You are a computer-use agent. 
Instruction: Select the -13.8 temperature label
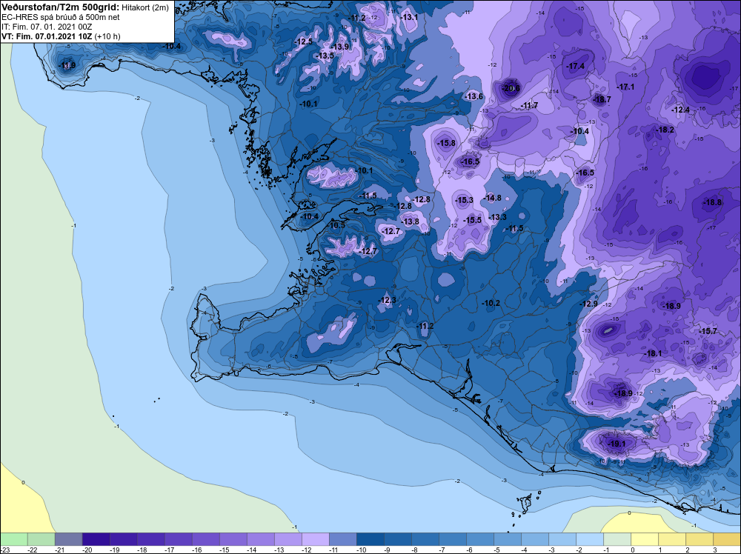(410, 221)
